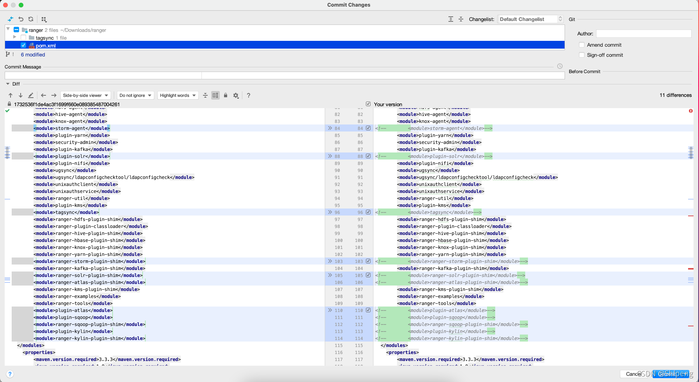
Task: Click the diff help question mark
Action: coord(249,95)
